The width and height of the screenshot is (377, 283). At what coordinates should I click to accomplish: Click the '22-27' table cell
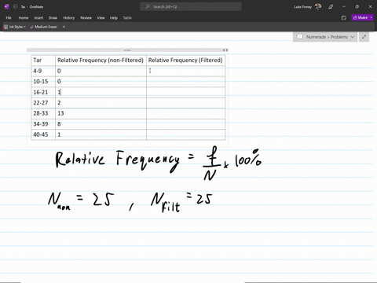[43, 103]
